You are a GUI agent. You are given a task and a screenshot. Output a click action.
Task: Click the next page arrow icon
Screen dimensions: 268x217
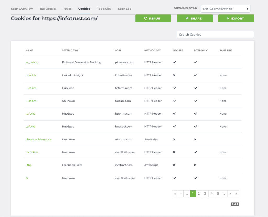point(230,194)
